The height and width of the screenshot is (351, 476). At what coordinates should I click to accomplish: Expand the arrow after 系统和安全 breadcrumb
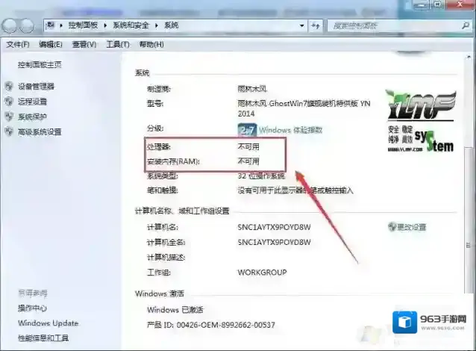click(157, 25)
